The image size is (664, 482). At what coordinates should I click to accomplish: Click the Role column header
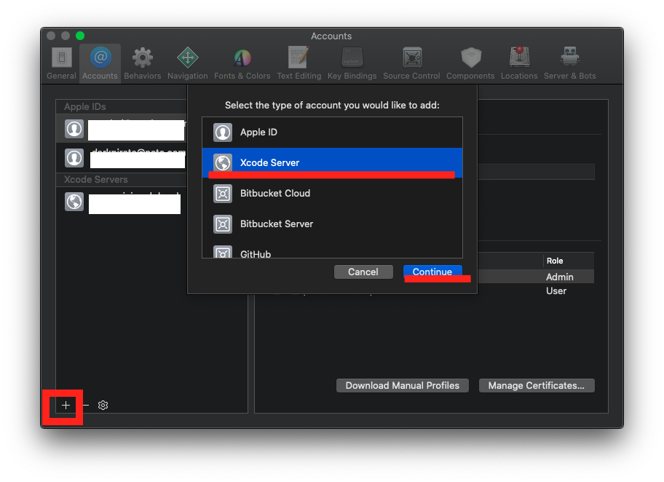[x=568, y=261]
